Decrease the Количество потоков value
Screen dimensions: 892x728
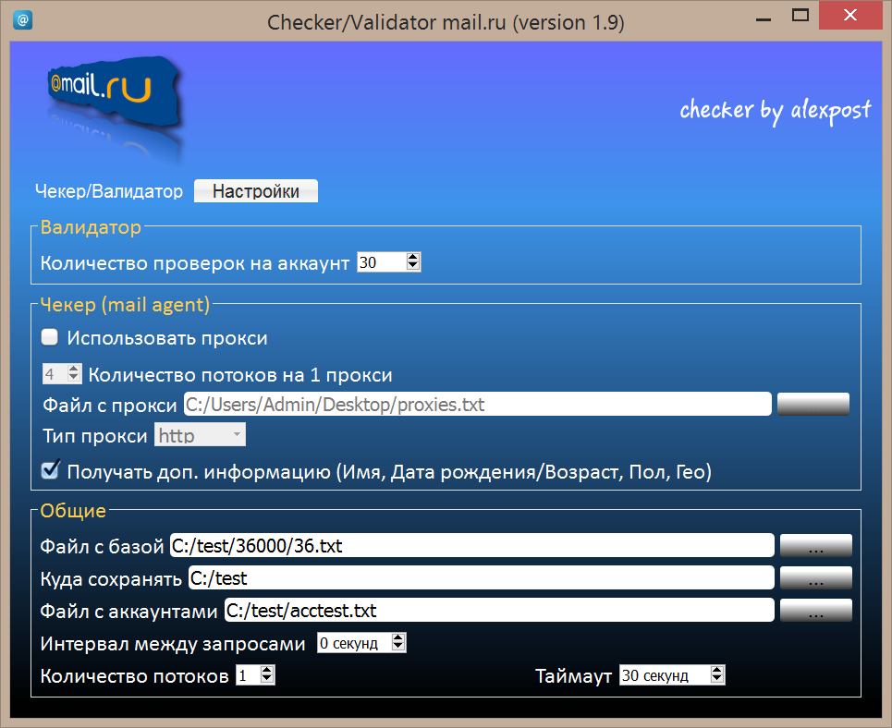click(267, 680)
